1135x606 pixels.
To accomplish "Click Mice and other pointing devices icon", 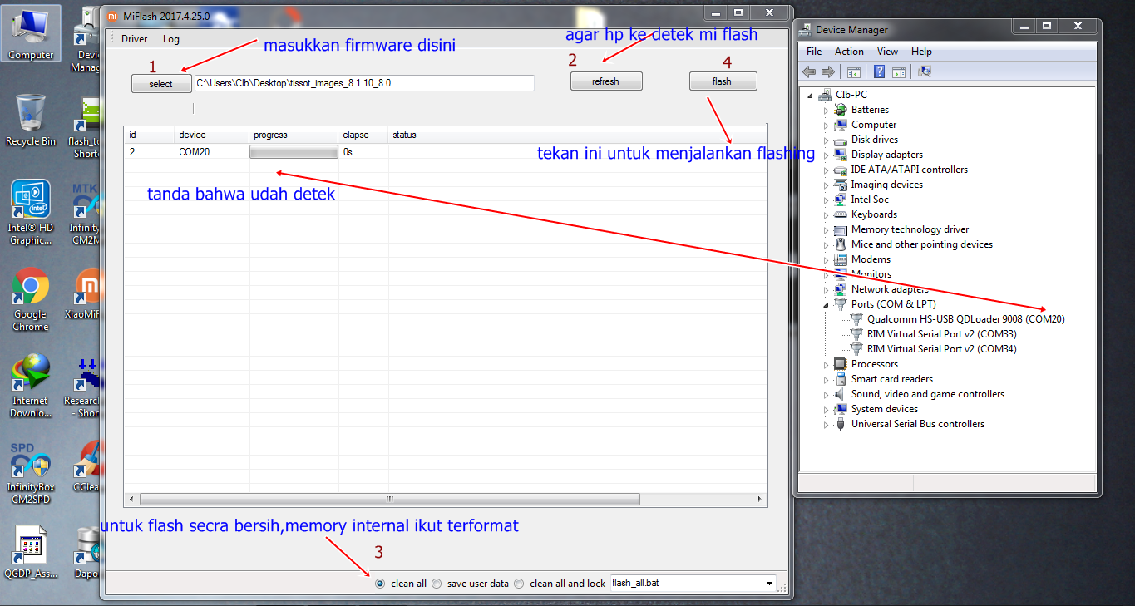I will [841, 244].
